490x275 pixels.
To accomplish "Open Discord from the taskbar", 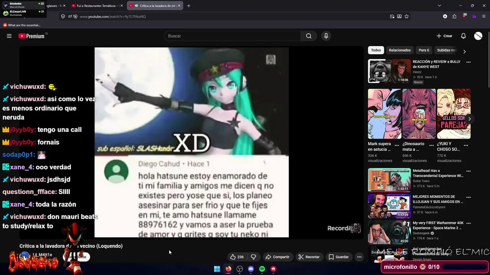I will click(x=251, y=269).
